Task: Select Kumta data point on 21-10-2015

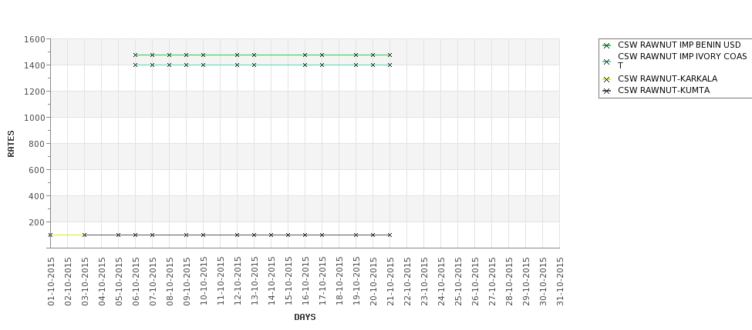Action: point(390,235)
